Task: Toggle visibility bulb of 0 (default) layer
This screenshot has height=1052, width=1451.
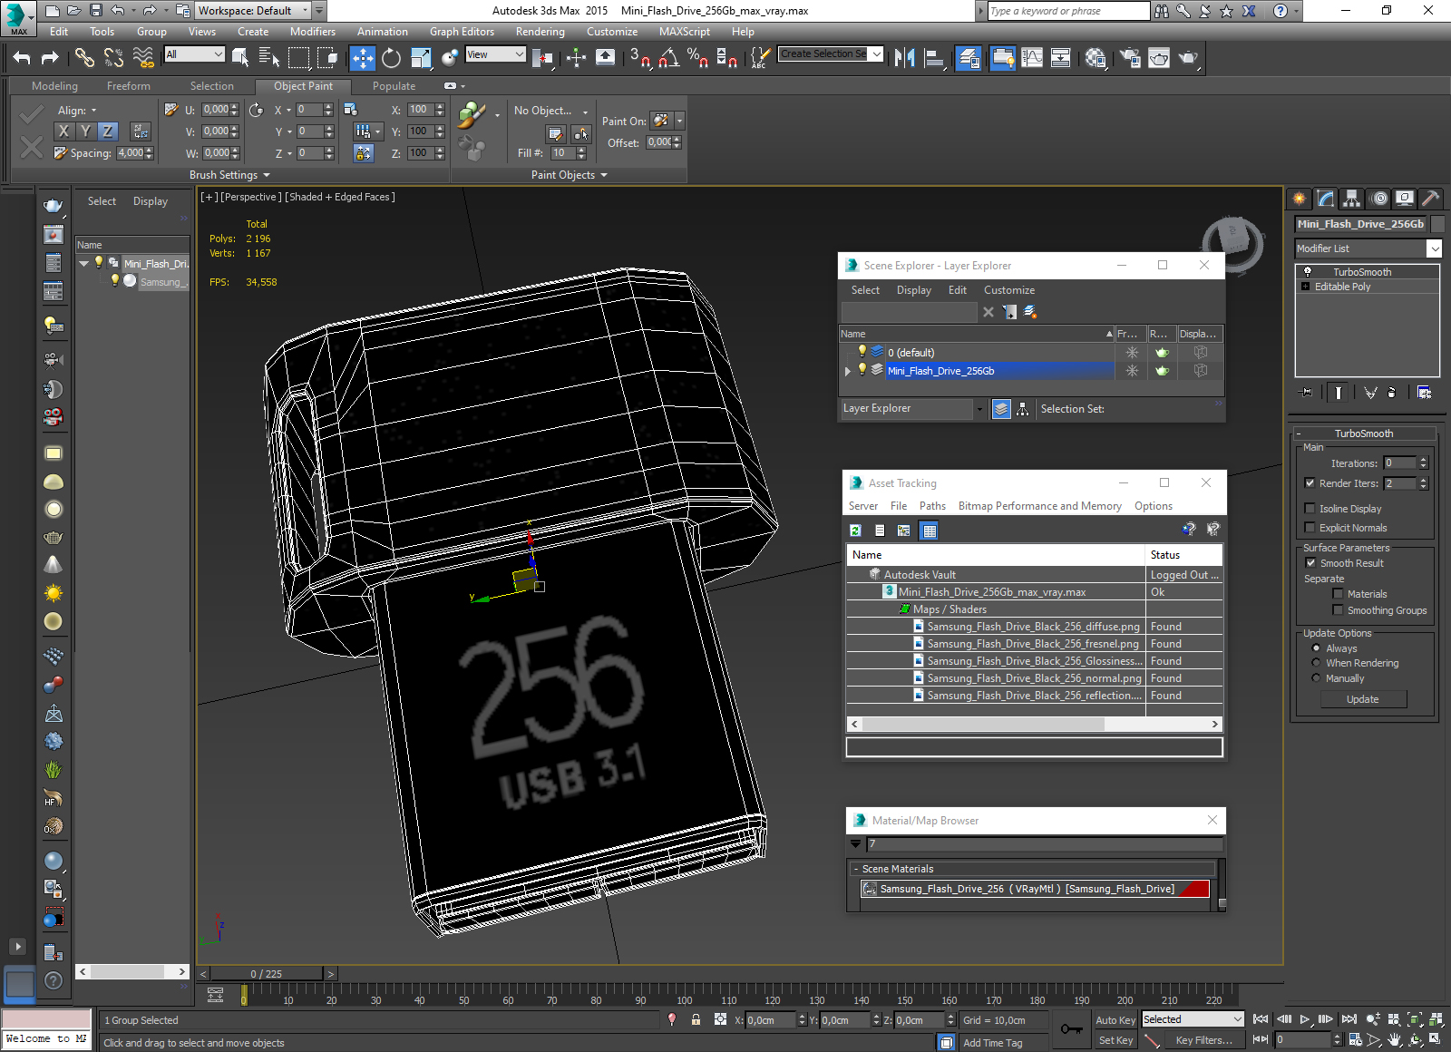Action: pos(862,351)
